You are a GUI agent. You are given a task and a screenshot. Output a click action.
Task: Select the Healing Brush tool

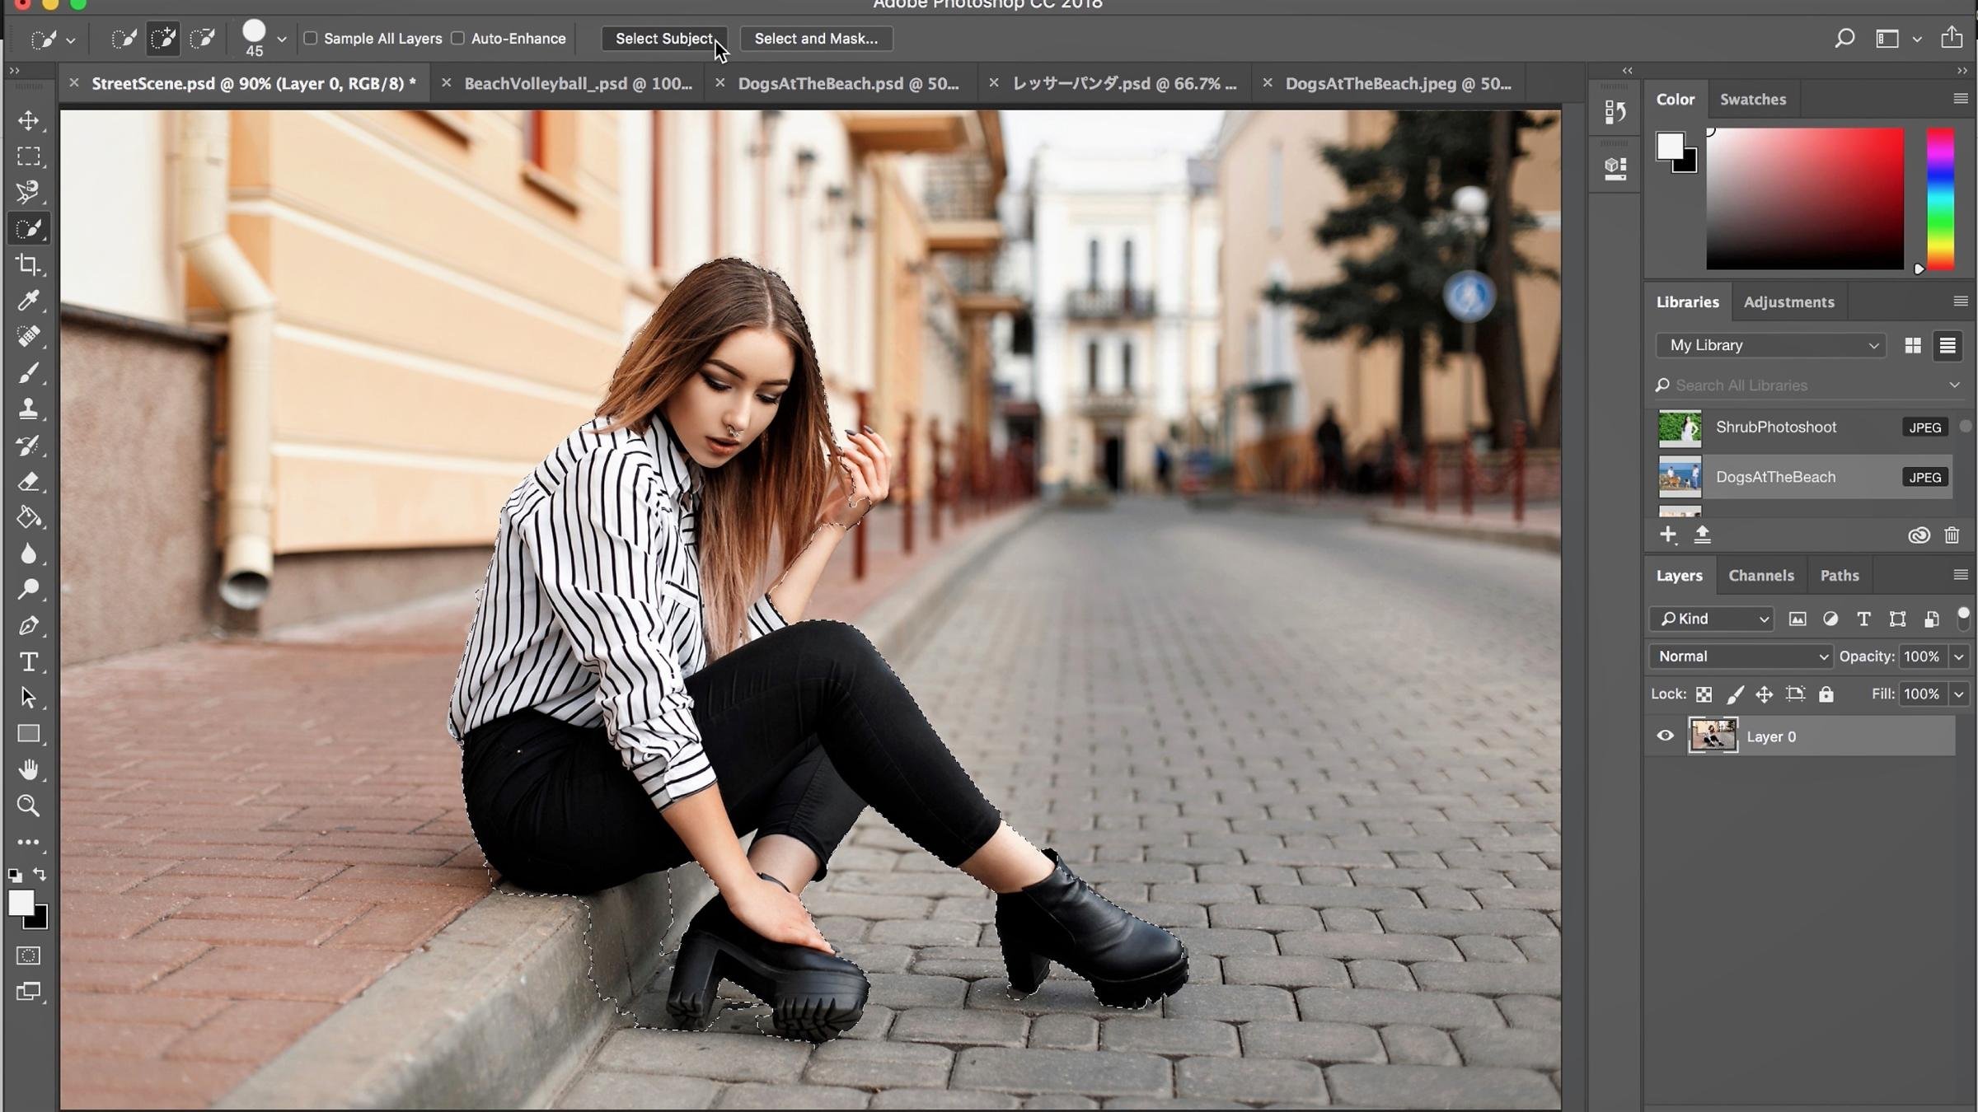(30, 338)
